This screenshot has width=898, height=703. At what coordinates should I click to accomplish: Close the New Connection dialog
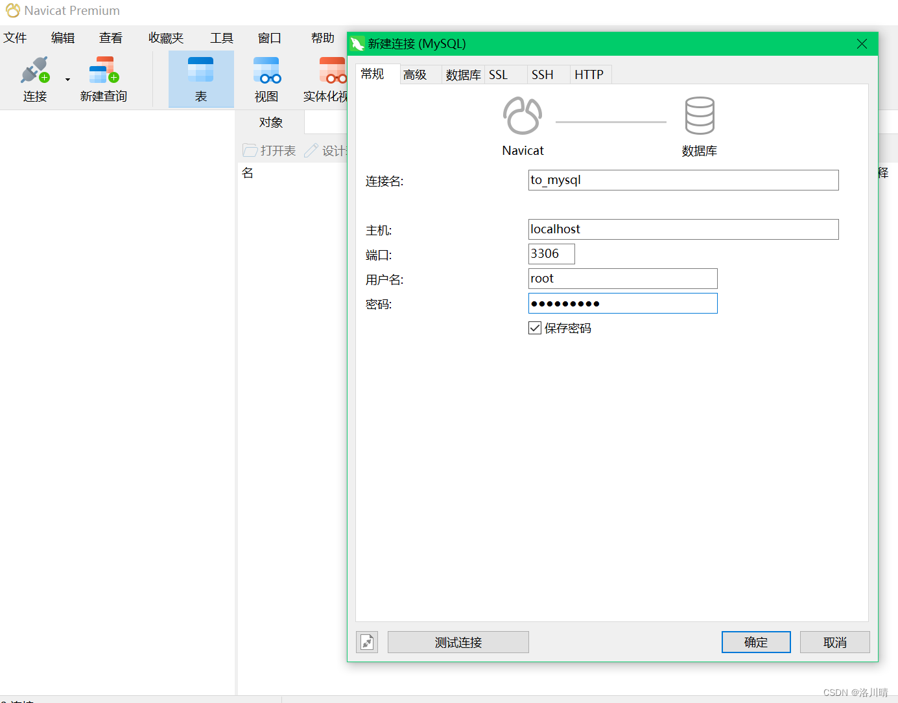862,43
